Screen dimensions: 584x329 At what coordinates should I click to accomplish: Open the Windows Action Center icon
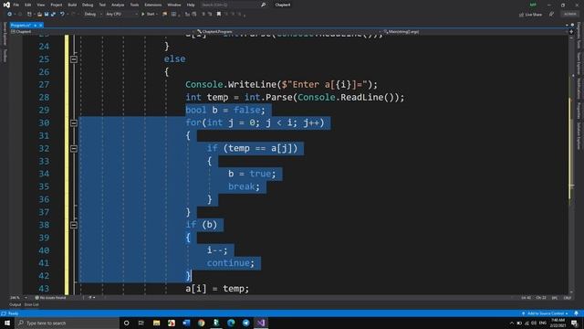tap(575, 323)
